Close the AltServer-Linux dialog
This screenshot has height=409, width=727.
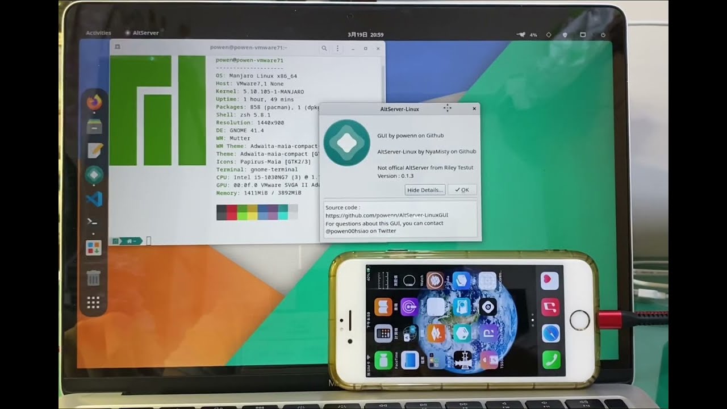[474, 108]
